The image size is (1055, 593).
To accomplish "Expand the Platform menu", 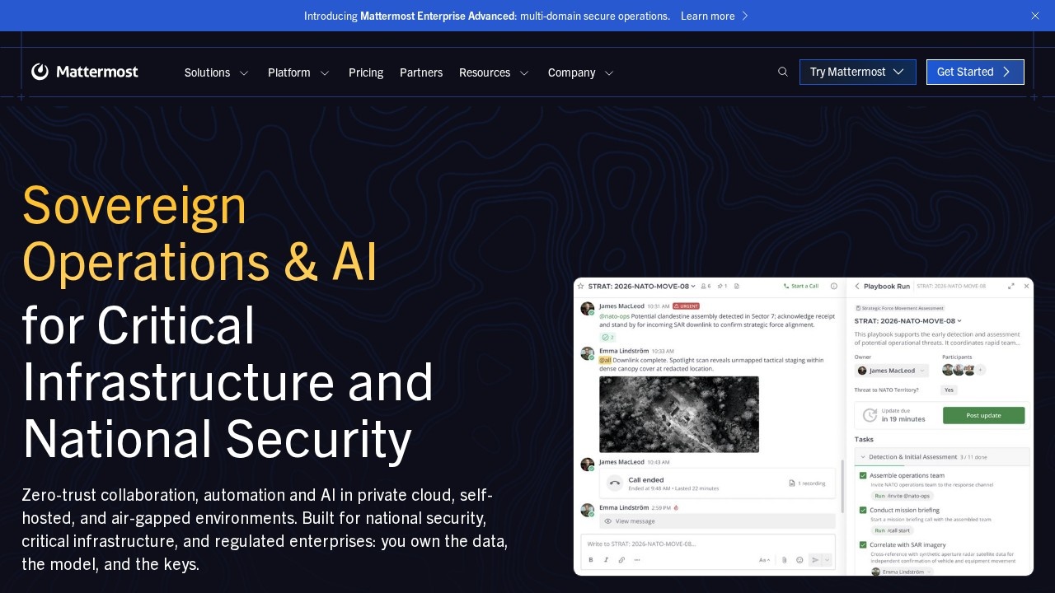I will 298,72.
